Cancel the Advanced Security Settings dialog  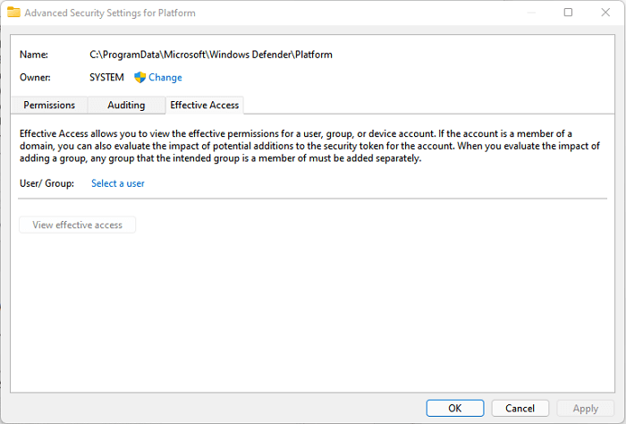(x=520, y=408)
